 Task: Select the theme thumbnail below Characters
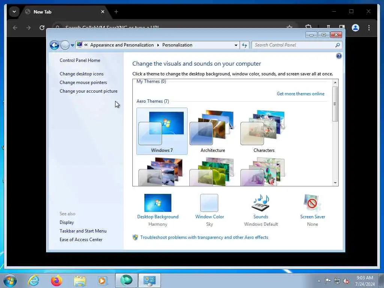(264, 171)
